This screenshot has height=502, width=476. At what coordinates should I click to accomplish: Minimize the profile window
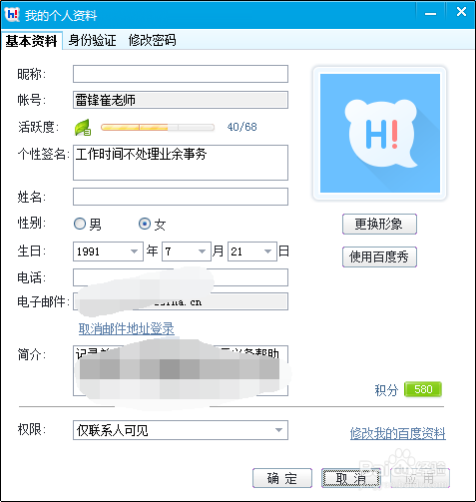pos(430,14)
